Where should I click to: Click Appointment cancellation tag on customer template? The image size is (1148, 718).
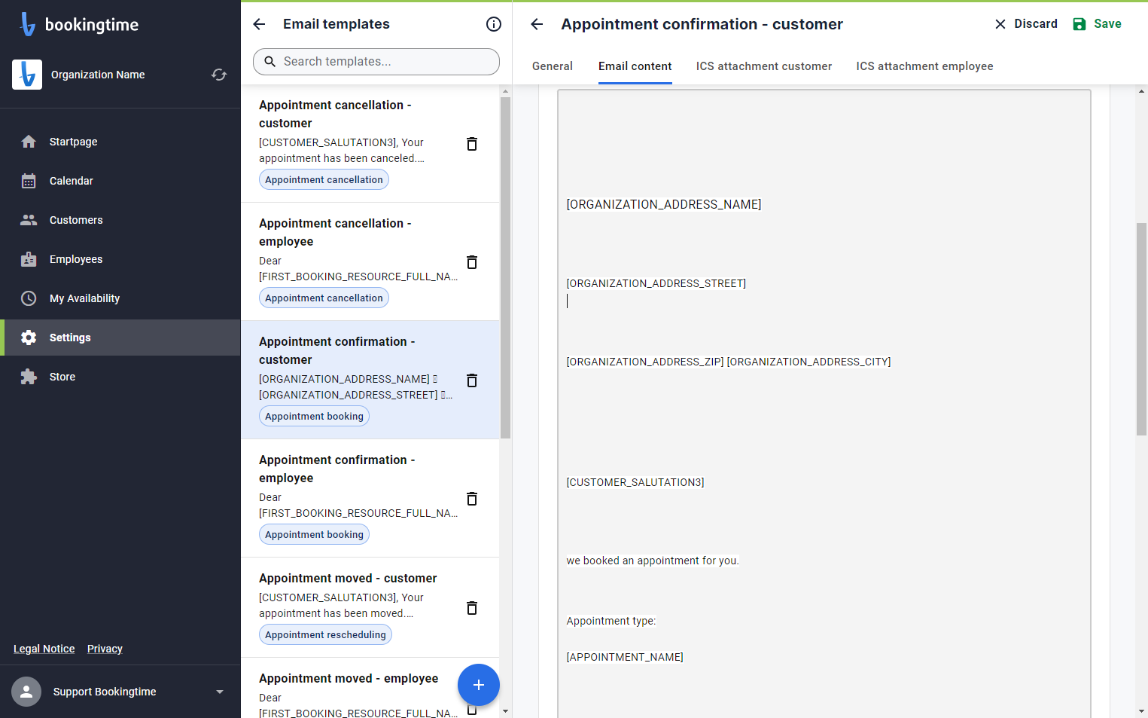[324, 179]
